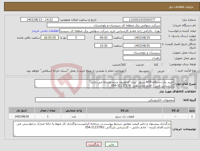The image size is (200, 151).
Task: Select the کالا radio button
Action: coord(162,64)
